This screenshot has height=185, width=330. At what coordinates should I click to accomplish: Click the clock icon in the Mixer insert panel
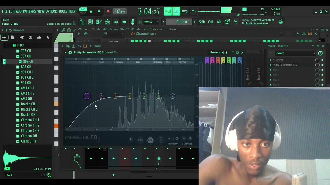(320, 53)
